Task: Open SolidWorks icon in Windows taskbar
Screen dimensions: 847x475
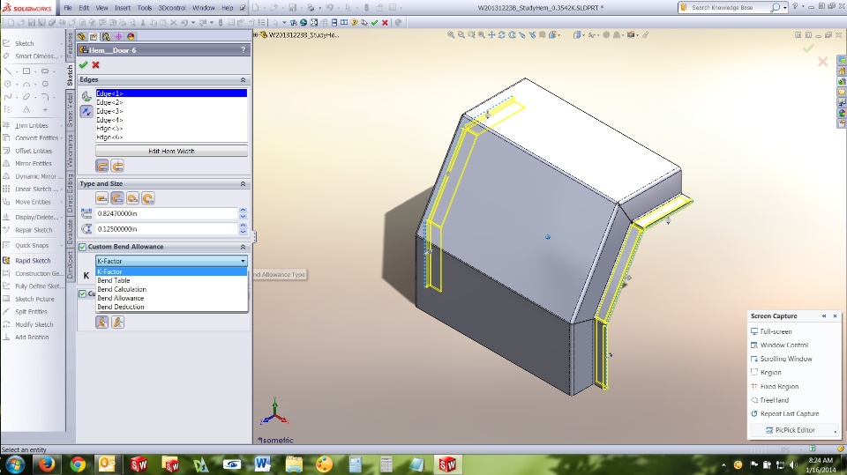Action: (447, 464)
